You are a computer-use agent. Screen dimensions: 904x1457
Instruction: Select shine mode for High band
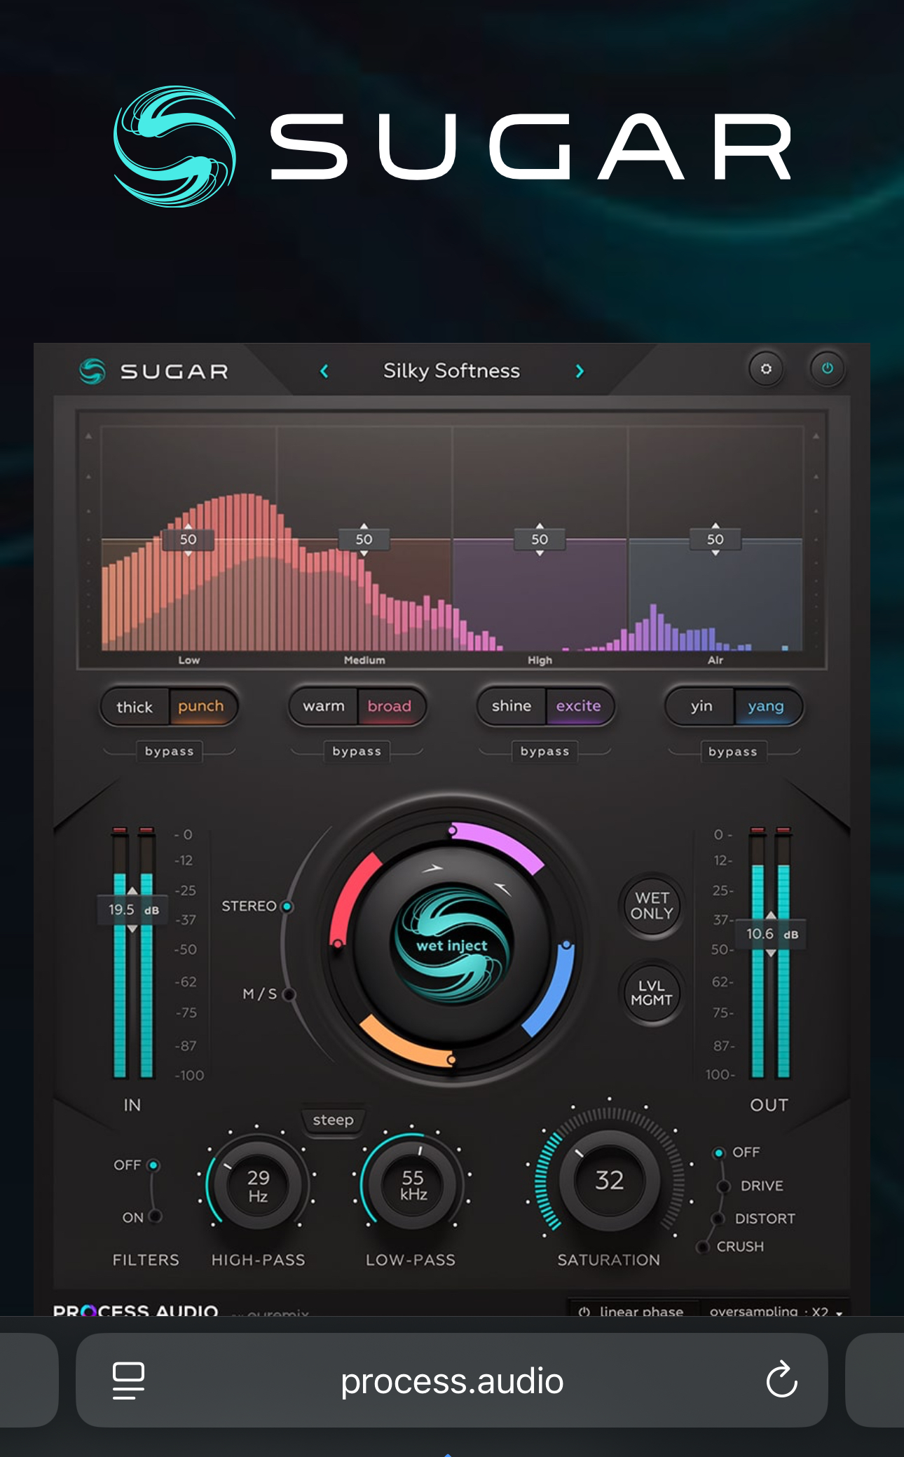click(512, 706)
